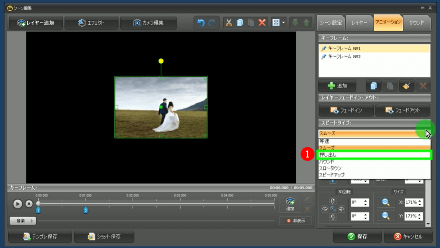Open the サウンド tab

(x=416, y=23)
